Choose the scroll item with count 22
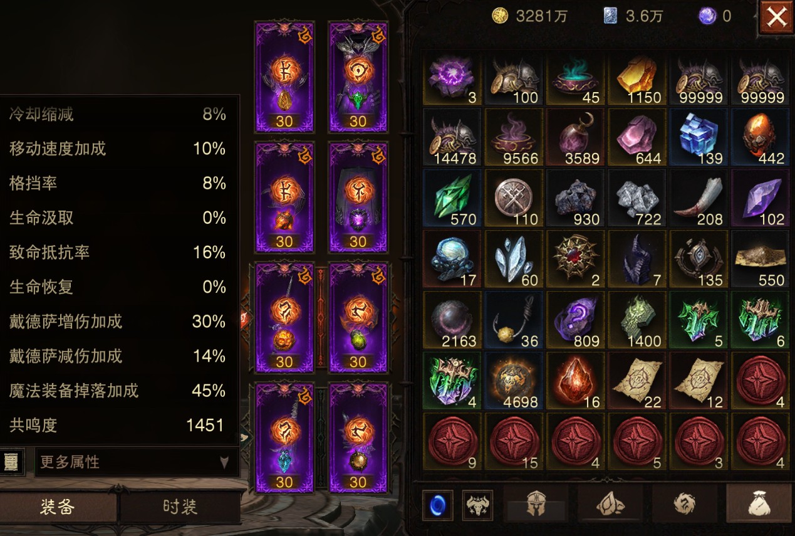Viewport: 795px width, 536px height. 637,382
